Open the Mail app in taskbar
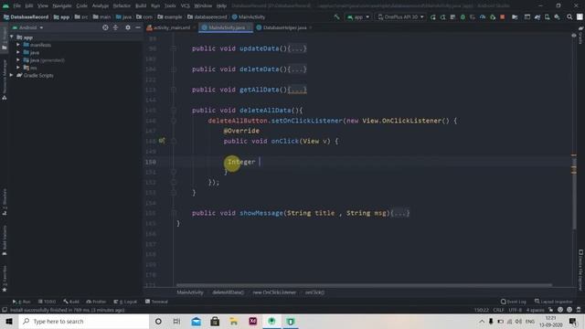The image size is (585, 329). [196, 321]
